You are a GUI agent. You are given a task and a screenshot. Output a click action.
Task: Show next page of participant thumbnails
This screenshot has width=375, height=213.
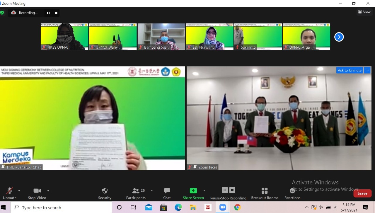[x=339, y=37]
